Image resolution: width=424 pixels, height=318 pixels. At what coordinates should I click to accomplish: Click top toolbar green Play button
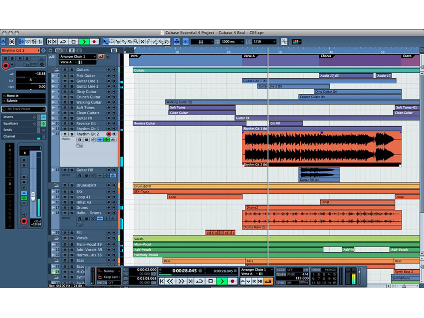[84, 41]
